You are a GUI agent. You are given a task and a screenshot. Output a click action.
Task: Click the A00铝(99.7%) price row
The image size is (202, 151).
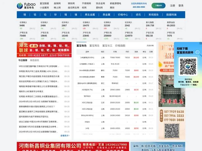(x=115, y=90)
